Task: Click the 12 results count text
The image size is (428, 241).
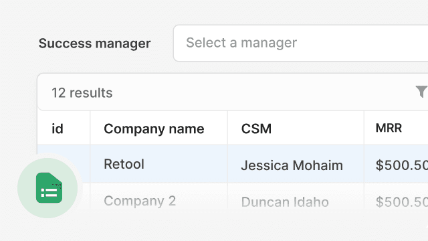Action: (82, 93)
